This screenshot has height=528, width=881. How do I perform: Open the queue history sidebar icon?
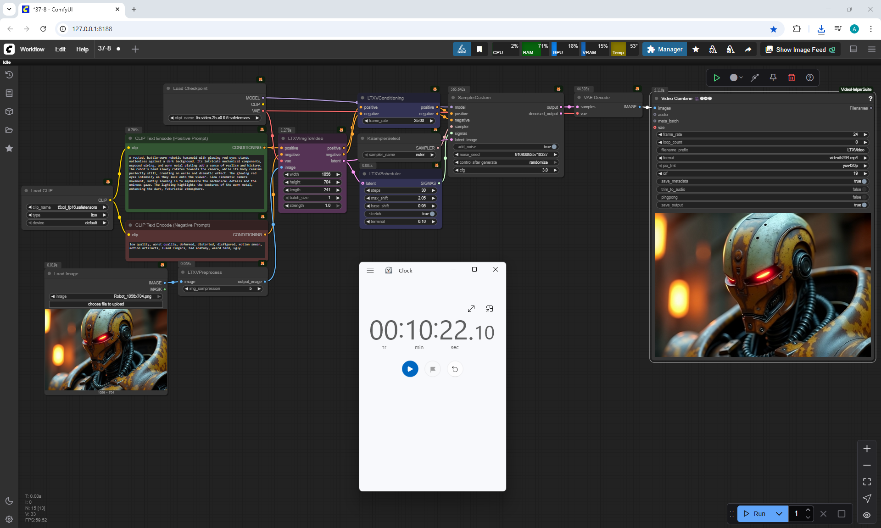coord(9,75)
